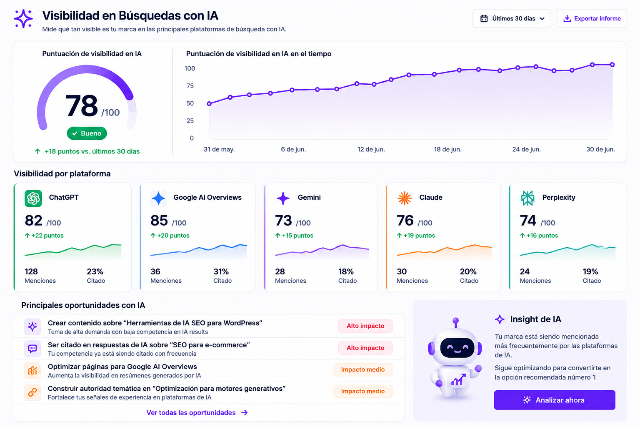Select the Impacto medio tag for Google AI Overviews
The height and width of the screenshot is (427, 640).
(x=363, y=369)
